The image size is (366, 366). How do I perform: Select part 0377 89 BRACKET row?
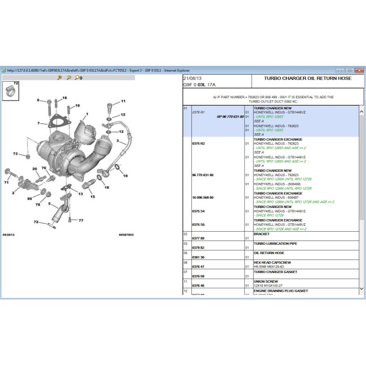[x=271, y=236]
